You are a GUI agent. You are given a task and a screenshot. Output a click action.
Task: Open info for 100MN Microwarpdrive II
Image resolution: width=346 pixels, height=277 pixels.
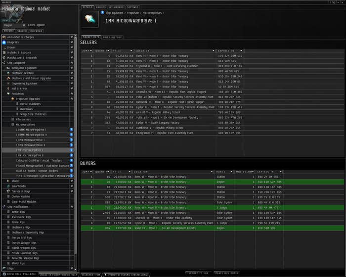[x=71, y=135]
